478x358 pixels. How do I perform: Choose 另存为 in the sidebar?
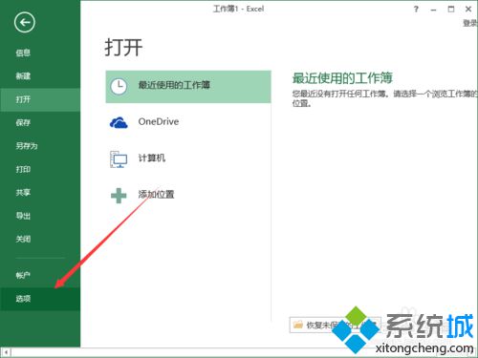40,146
